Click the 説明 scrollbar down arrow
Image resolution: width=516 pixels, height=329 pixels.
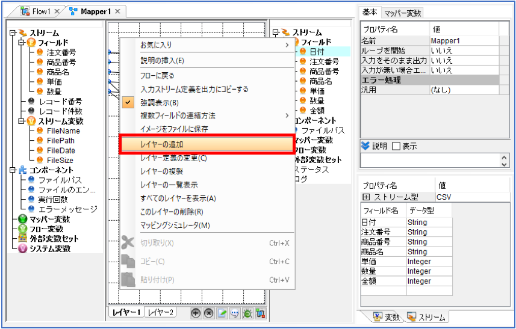(x=504, y=164)
